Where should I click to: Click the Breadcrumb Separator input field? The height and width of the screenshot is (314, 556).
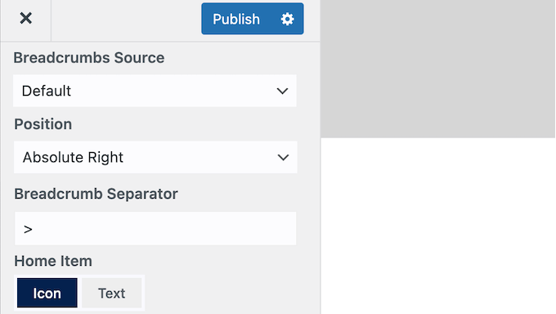pos(155,228)
